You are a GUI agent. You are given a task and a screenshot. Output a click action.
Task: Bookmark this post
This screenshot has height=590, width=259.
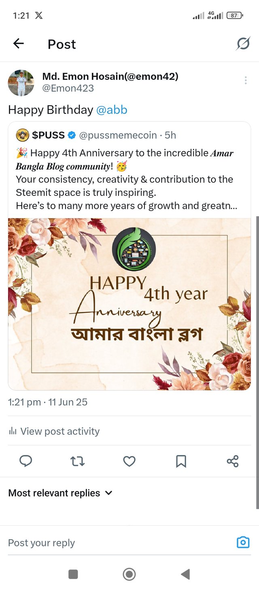[181, 461]
